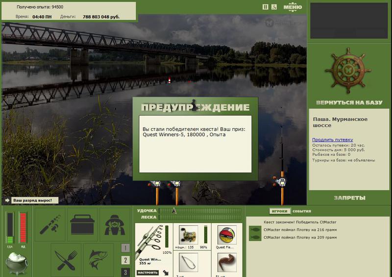Click the ПРЕДУПРЕЖДЕНИЕ dialog title
392x277 pixels.
tap(195, 108)
